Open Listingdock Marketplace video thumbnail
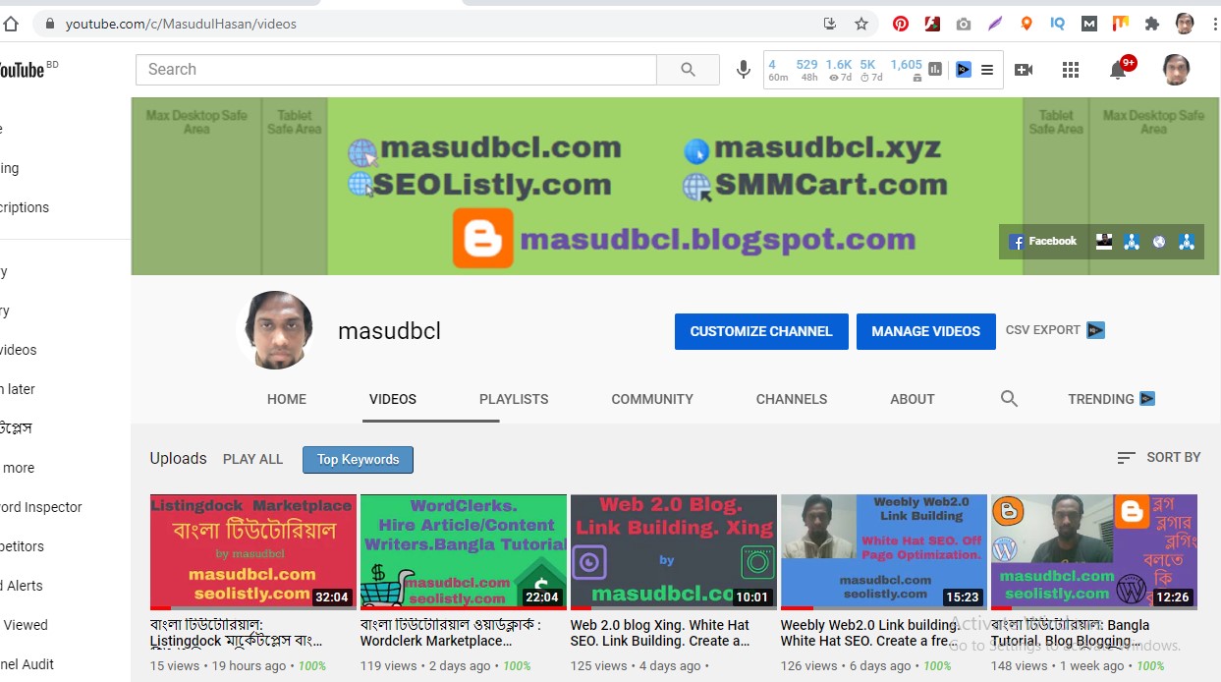The image size is (1221, 682). [x=252, y=552]
